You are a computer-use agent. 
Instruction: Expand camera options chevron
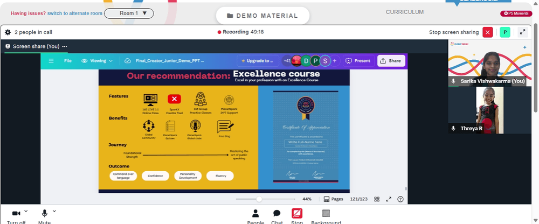point(26,211)
